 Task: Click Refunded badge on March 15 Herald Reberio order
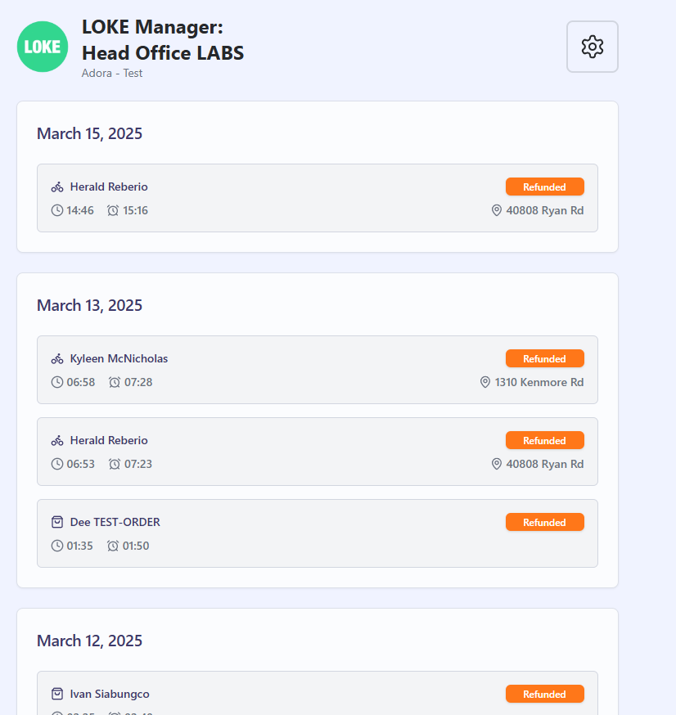point(544,187)
